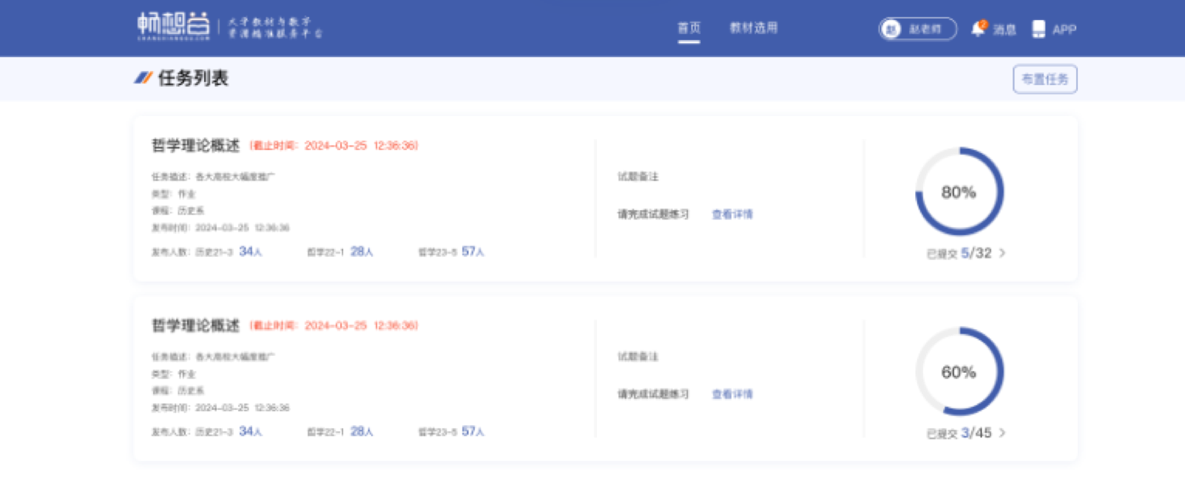Viewport: 1185px width, 503px height.
Task: Click the mobile APP phone icon
Action: pyautogui.click(x=1039, y=29)
